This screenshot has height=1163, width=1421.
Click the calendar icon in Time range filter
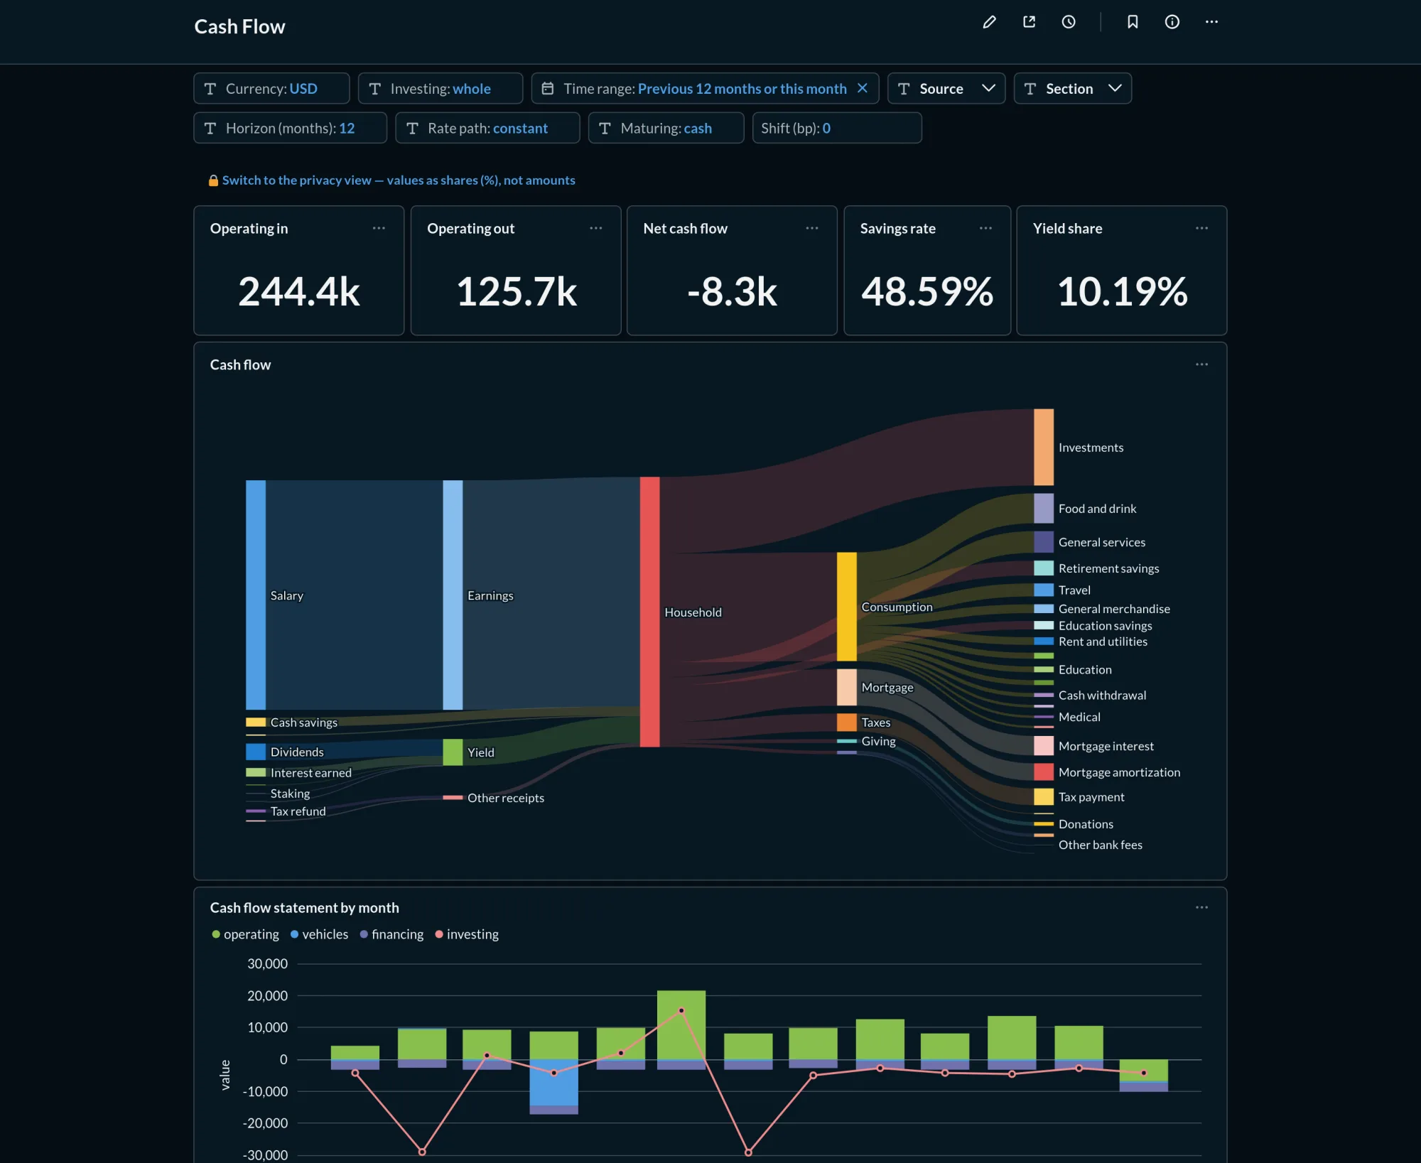pyautogui.click(x=548, y=89)
